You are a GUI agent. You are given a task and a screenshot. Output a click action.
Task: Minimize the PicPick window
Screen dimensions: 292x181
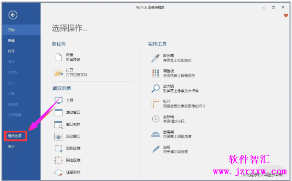pyautogui.click(x=263, y=8)
